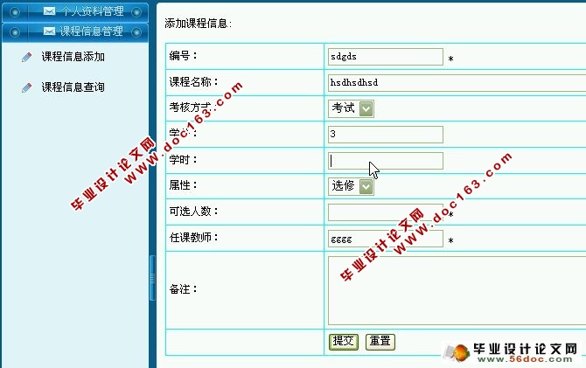
Task: Click round button right of 个人资料管理
Action: pyautogui.click(x=136, y=12)
